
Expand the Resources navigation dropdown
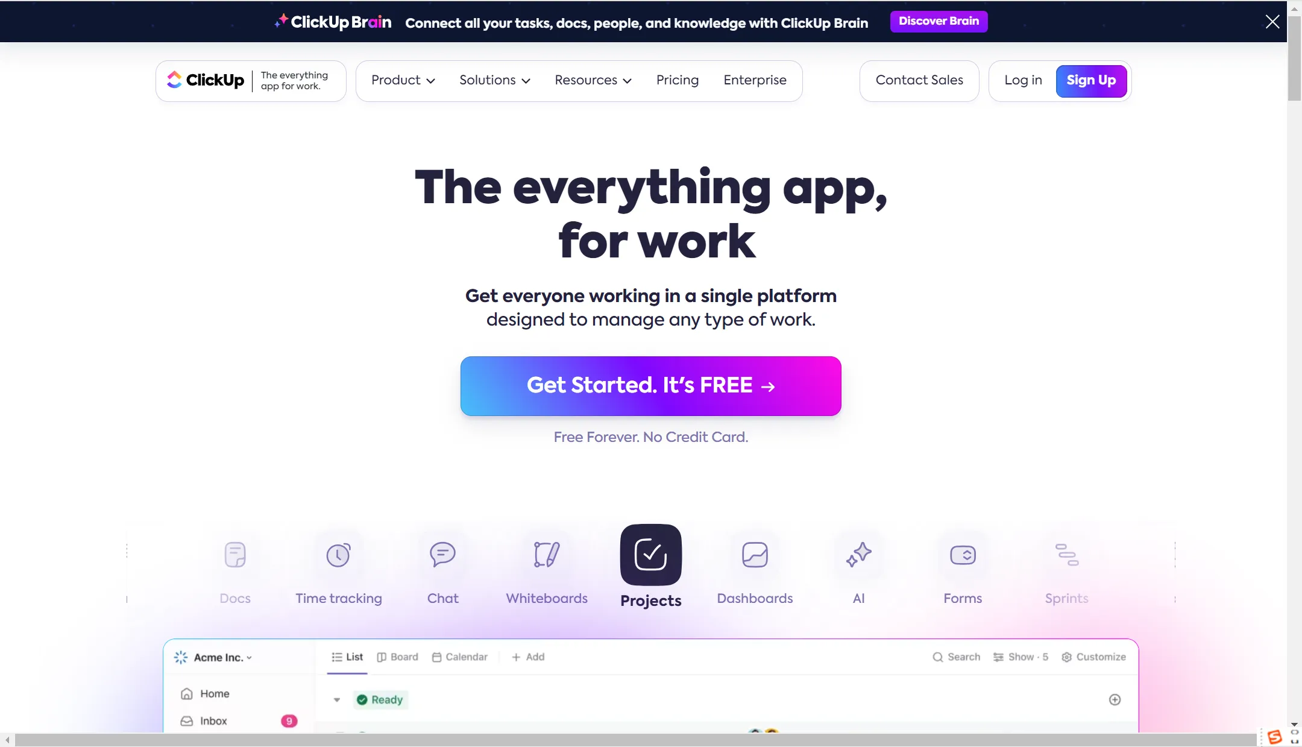[593, 81]
